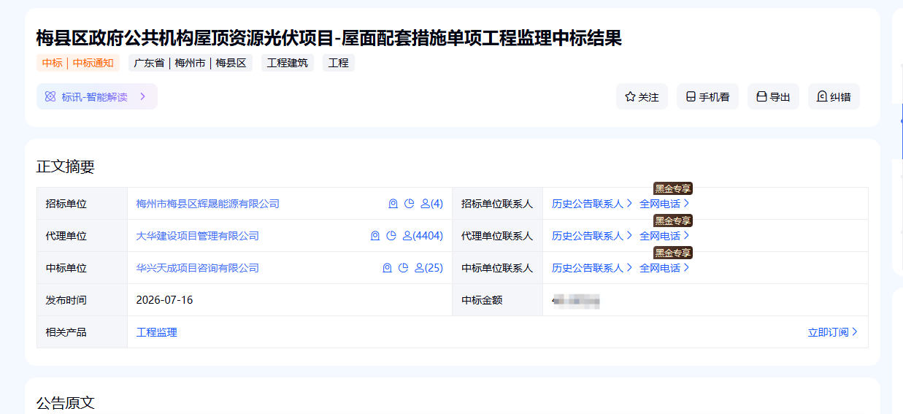The height and width of the screenshot is (414, 903).
Task: Click the 工程 tag
Action: tap(339, 63)
